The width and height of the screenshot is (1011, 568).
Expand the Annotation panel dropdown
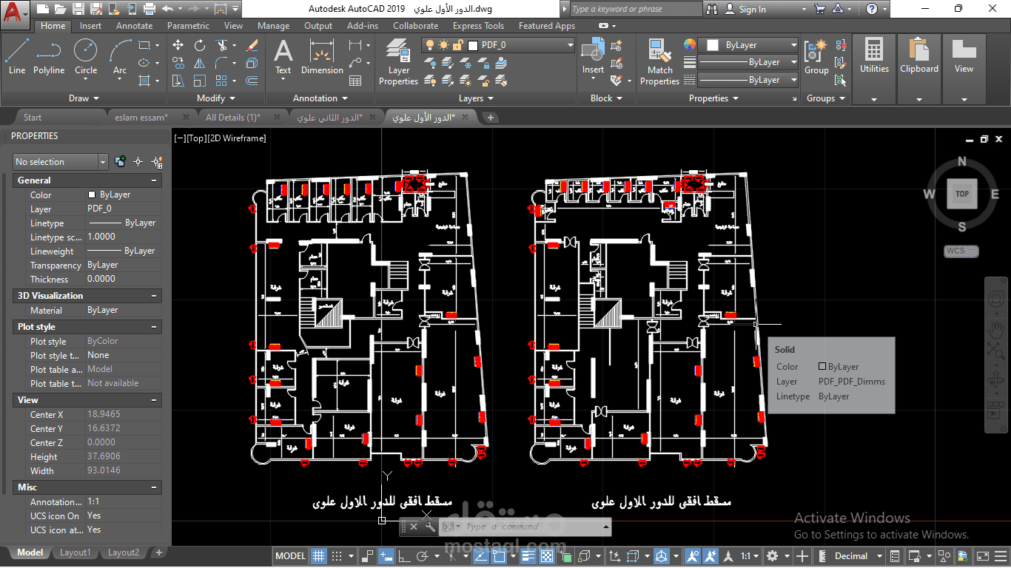(x=320, y=98)
